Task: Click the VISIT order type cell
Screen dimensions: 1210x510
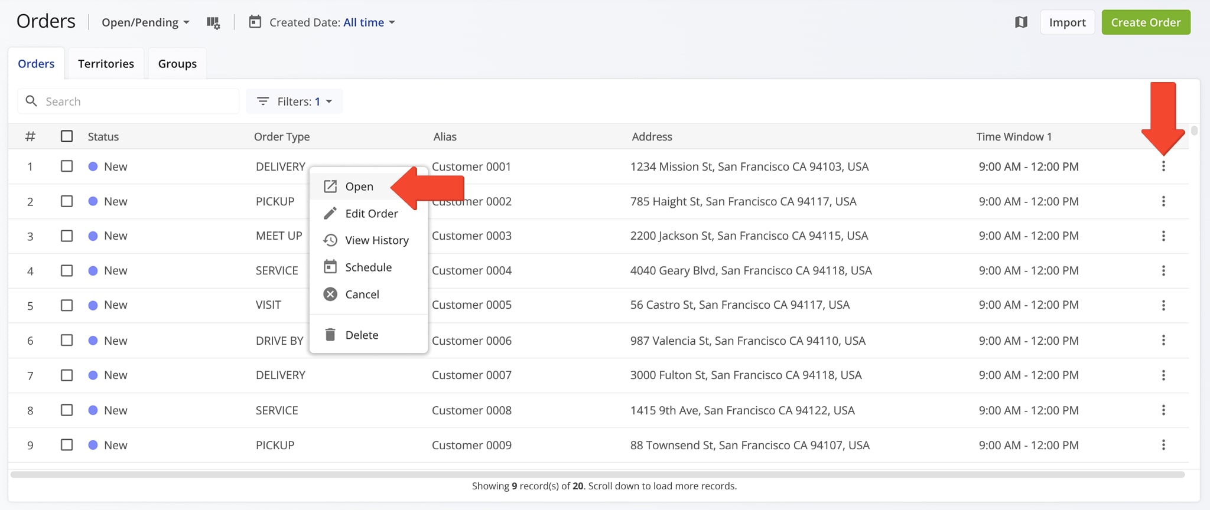Action: pyautogui.click(x=268, y=305)
